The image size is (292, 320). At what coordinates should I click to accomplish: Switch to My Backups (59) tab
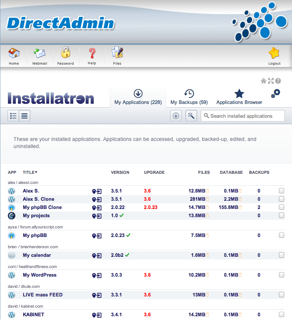tap(189, 97)
